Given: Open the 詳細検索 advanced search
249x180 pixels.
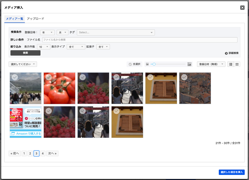Looking at the screenshot, I should (232, 53).
